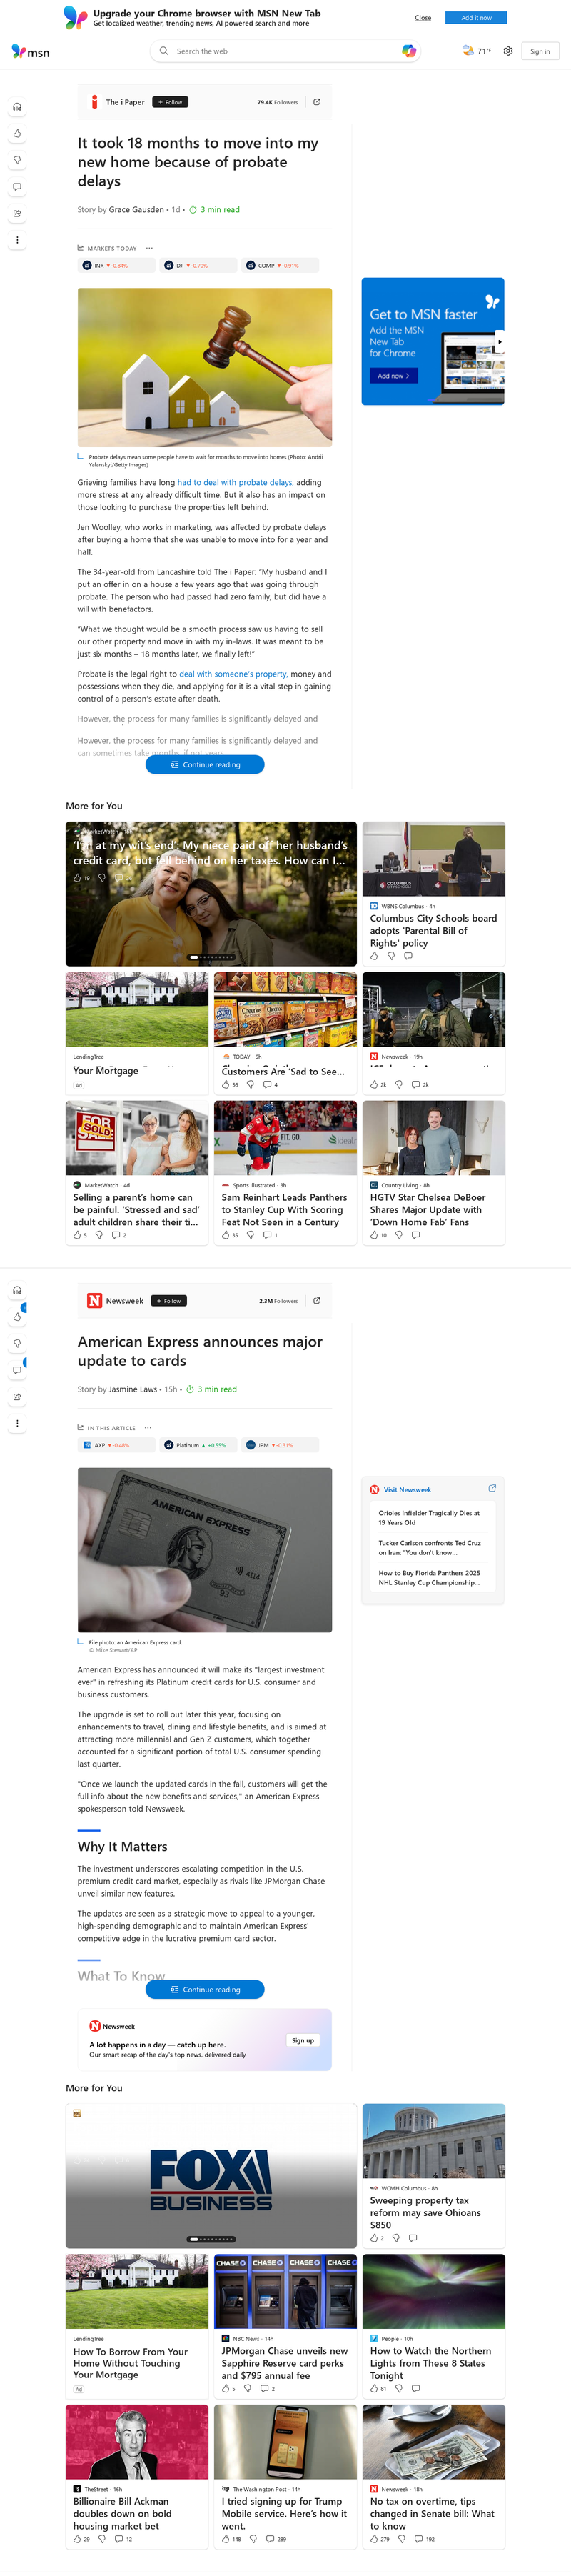Screen dimensions: 571x2576
Task: Open 'I'm at my wit's end' carousel story
Action: tap(211, 894)
